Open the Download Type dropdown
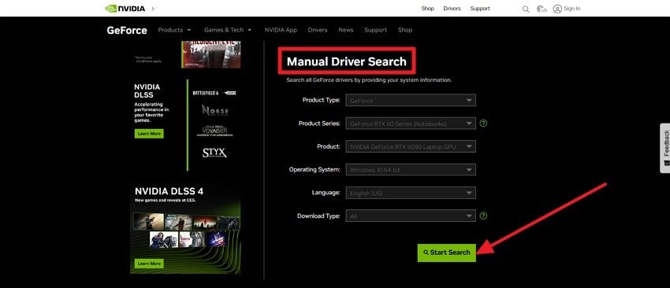Screen dimensions: 670x288 pyautogui.click(x=411, y=216)
